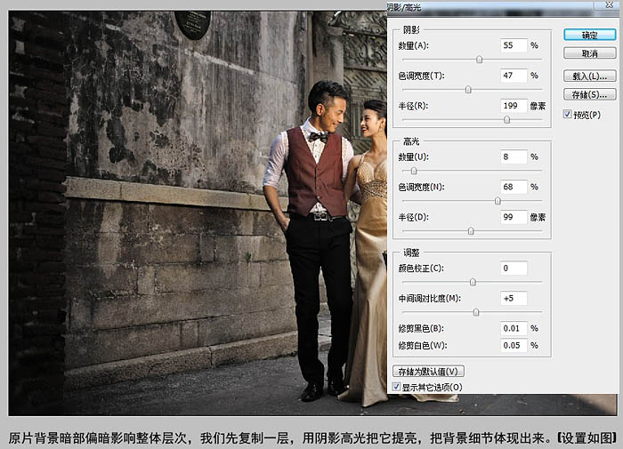Click the 高光 group heading

tap(411, 141)
